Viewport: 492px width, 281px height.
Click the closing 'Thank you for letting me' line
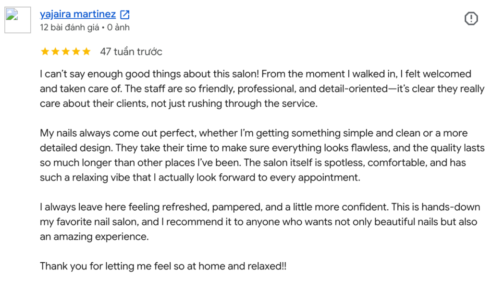[163, 266]
